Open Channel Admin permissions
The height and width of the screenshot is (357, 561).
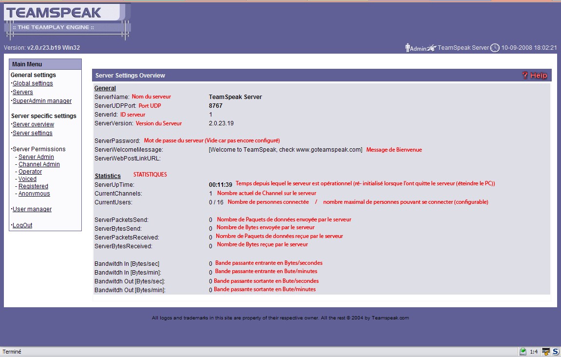[x=39, y=164]
